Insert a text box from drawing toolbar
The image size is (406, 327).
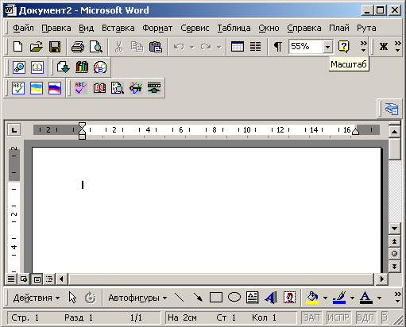pyautogui.click(x=252, y=298)
